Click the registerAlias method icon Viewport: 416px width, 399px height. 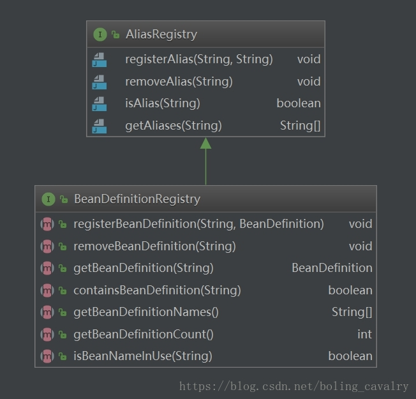point(99,59)
